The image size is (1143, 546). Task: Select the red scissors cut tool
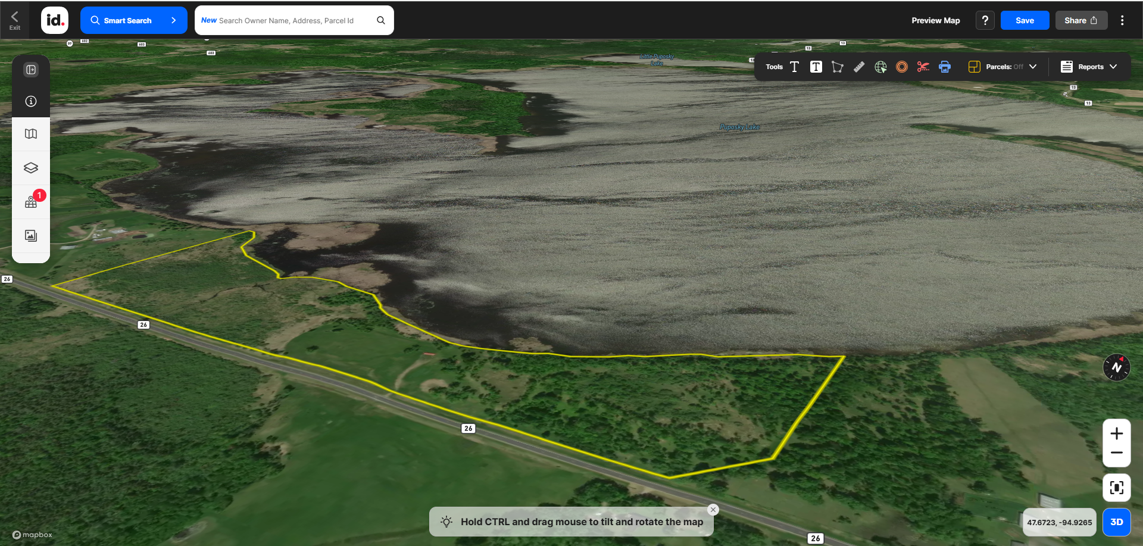pos(923,67)
